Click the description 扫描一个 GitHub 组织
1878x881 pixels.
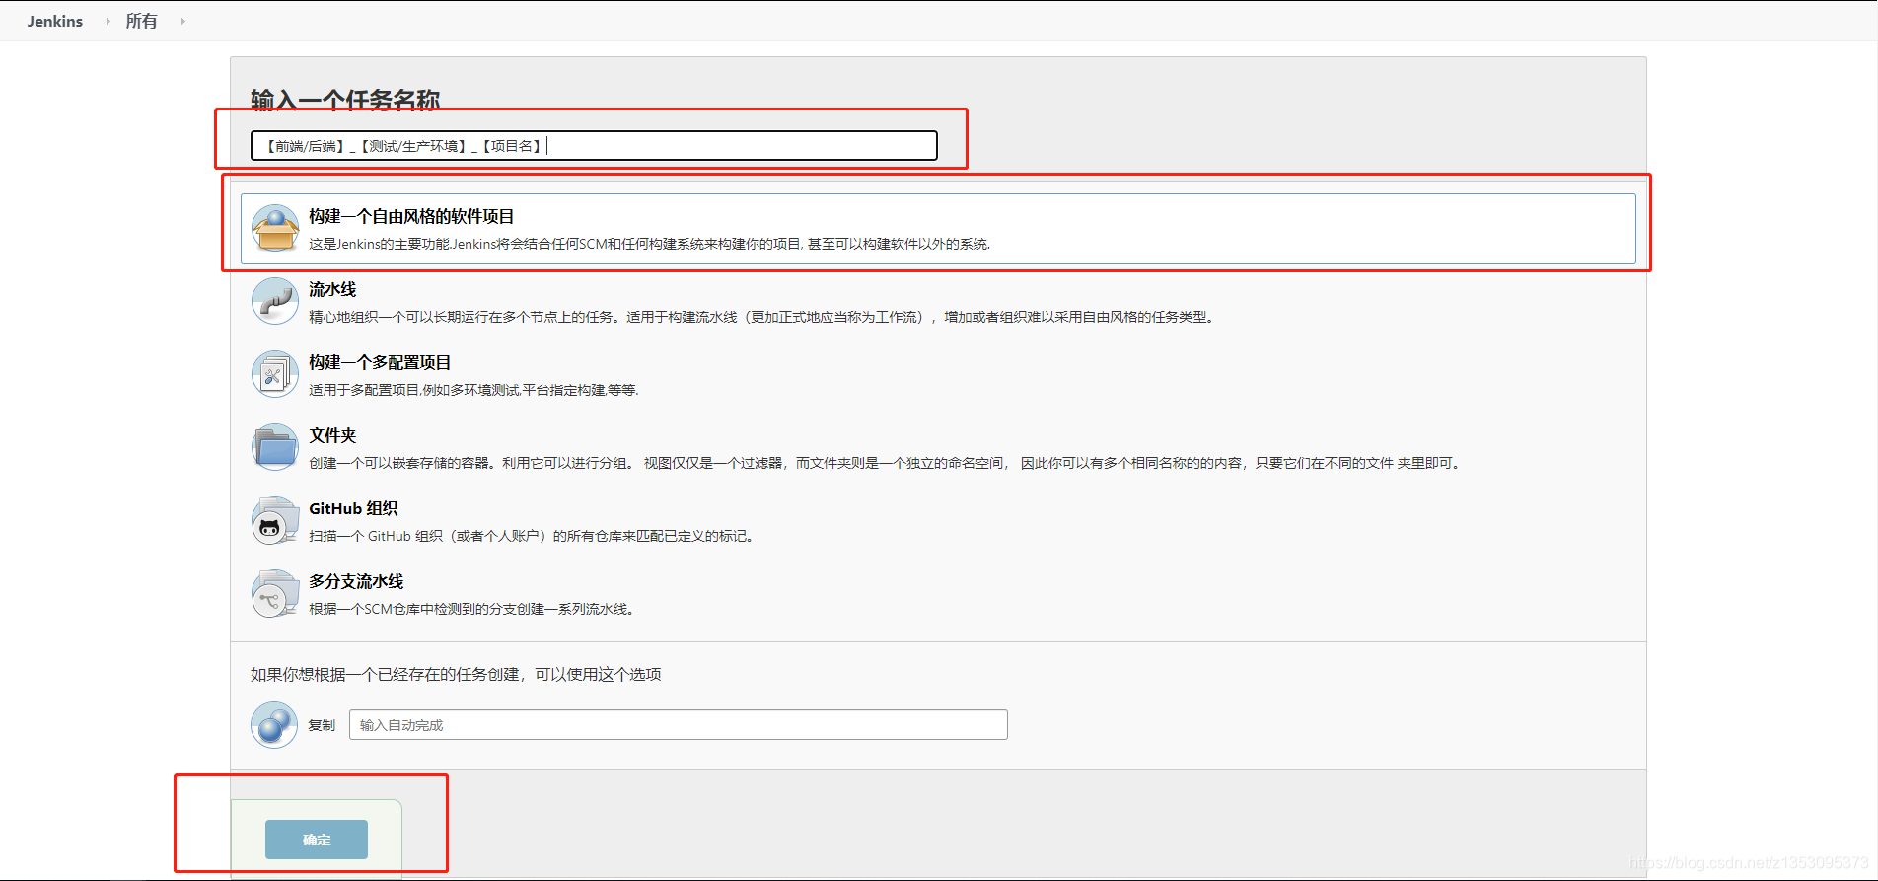tap(534, 536)
